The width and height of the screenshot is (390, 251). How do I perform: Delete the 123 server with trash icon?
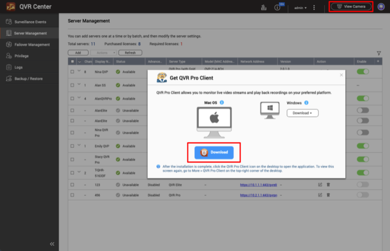pos(328,185)
